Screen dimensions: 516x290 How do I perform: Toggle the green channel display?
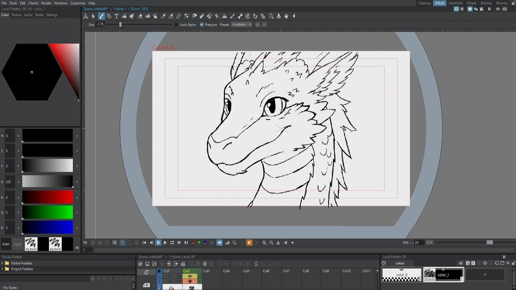tap(199, 242)
